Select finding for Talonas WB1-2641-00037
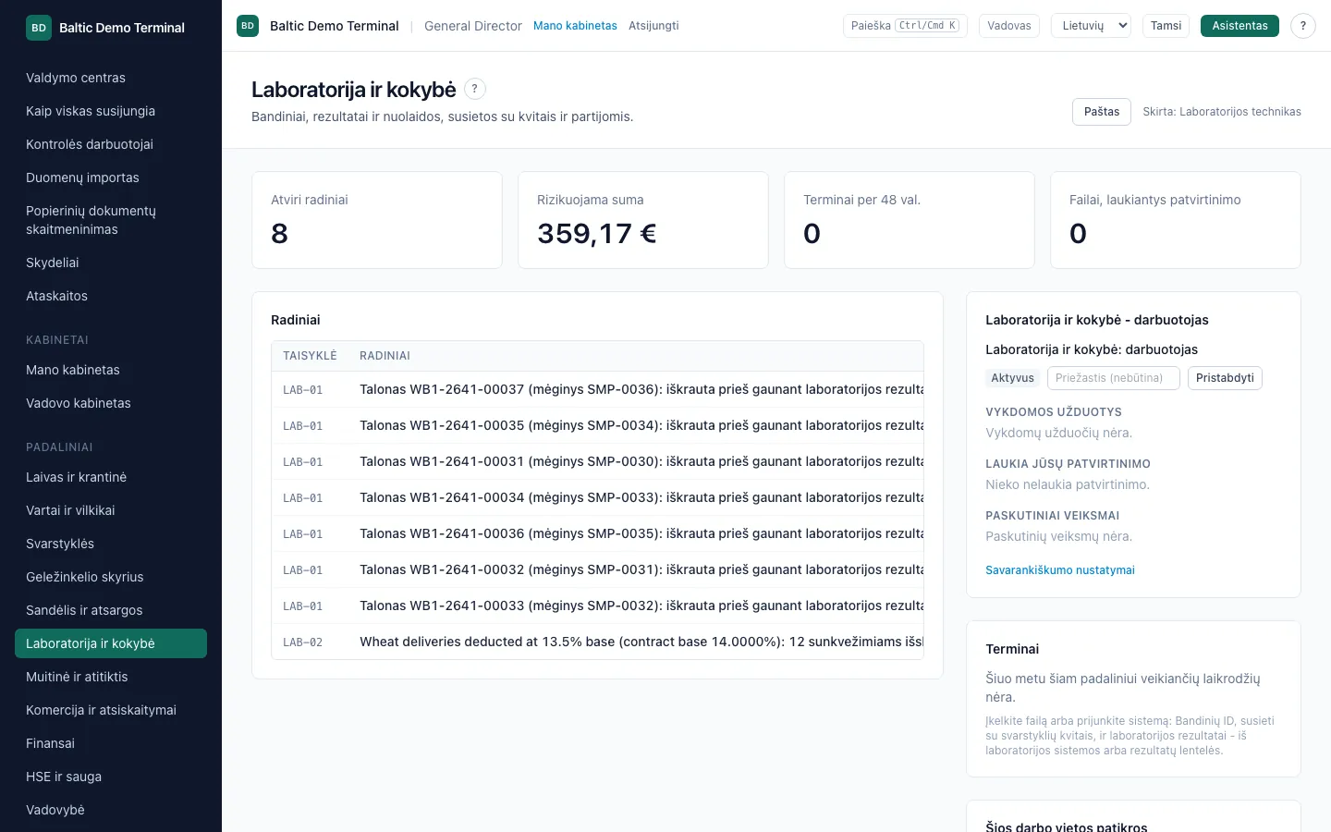The height and width of the screenshot is (832, 1331). click(597, 390)
